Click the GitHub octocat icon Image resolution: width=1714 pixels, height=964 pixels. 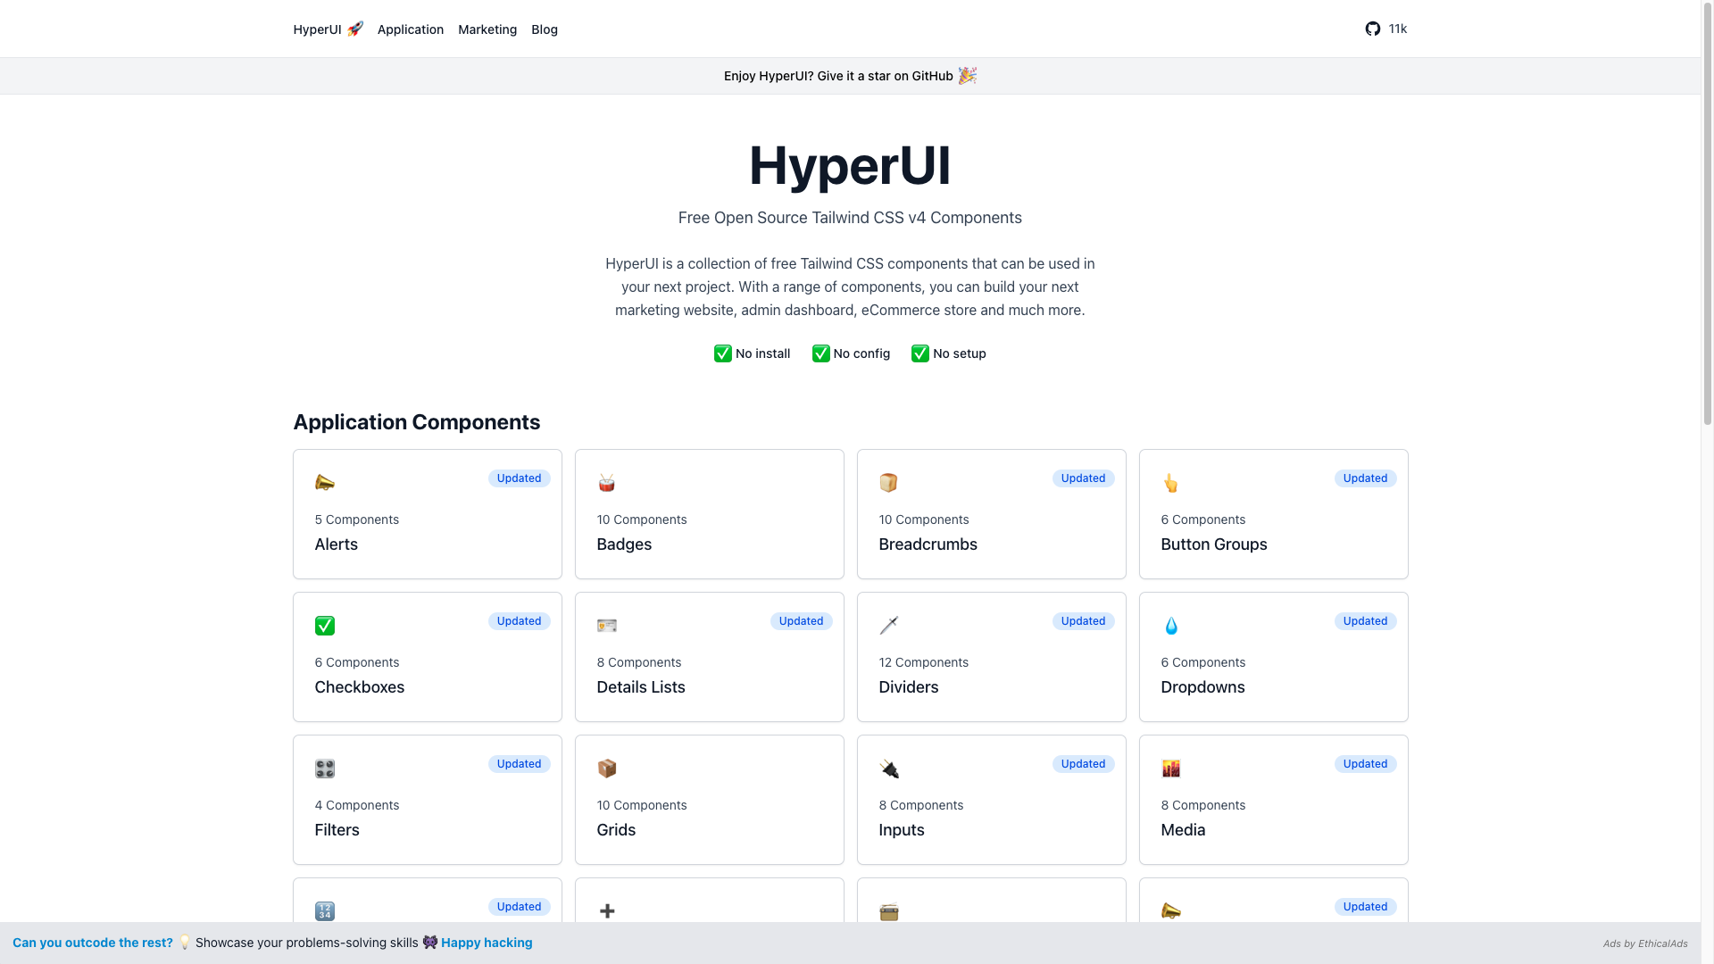(1372, 29)
